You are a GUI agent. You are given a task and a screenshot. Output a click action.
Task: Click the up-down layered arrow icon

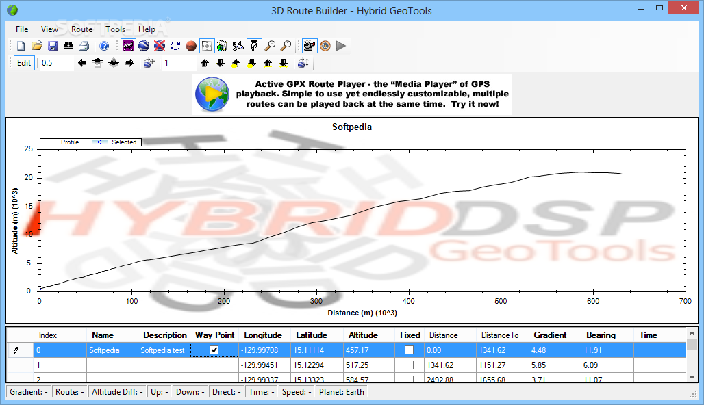click(x=114, y=63)
